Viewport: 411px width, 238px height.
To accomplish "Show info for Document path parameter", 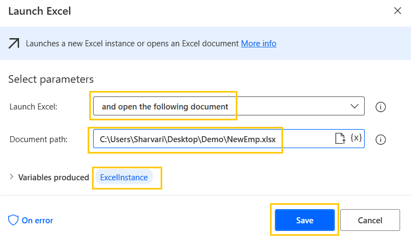I will (381, 139).
